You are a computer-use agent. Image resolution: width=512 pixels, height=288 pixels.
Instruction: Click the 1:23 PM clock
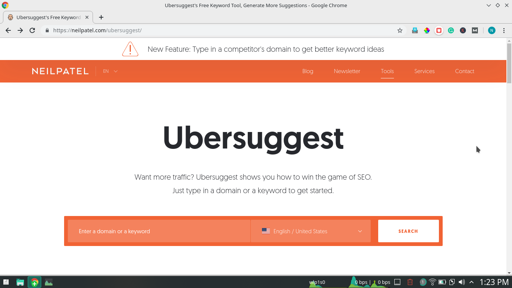point(494,282)
